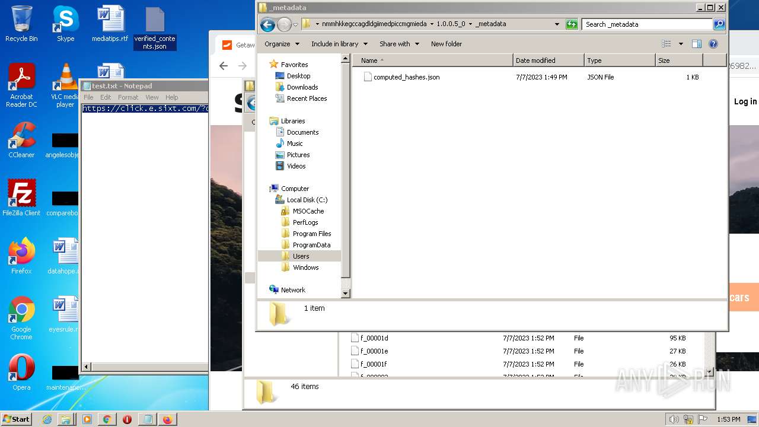Click Log in on the browser page
The width and height of the screenshot is (759, 427).
745,101
